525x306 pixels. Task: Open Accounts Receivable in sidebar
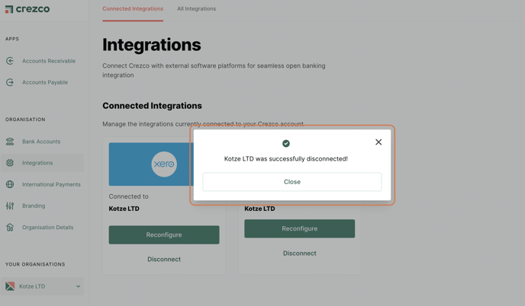(49, 61)
